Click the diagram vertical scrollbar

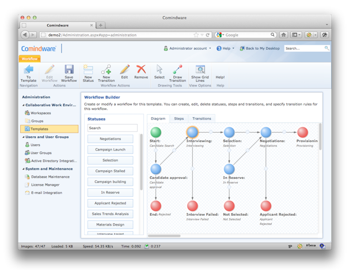[320, 137]
